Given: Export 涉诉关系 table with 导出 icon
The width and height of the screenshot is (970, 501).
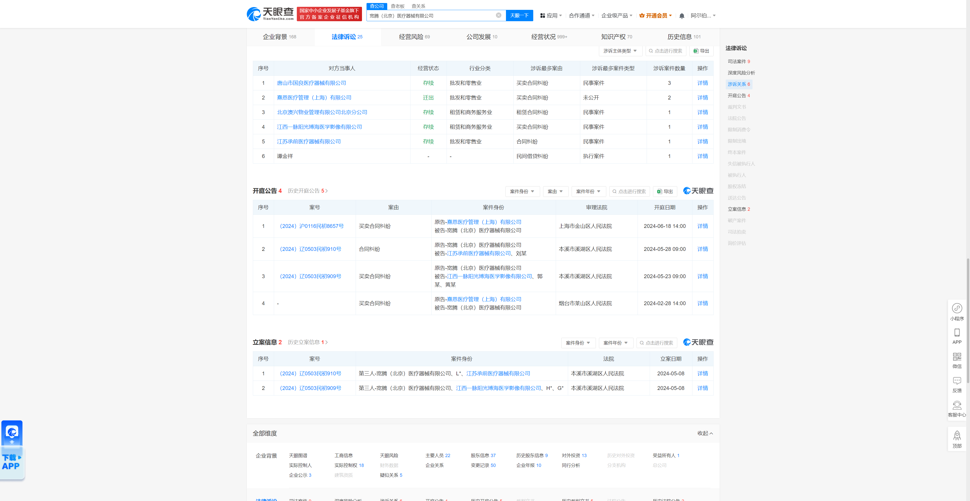Looking at the screenshot, I should [x=701, y=51].
